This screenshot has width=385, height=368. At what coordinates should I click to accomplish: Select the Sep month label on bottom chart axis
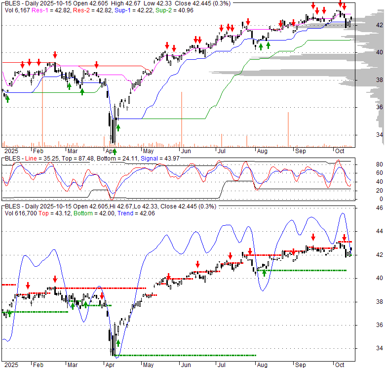tap(300, 364)
